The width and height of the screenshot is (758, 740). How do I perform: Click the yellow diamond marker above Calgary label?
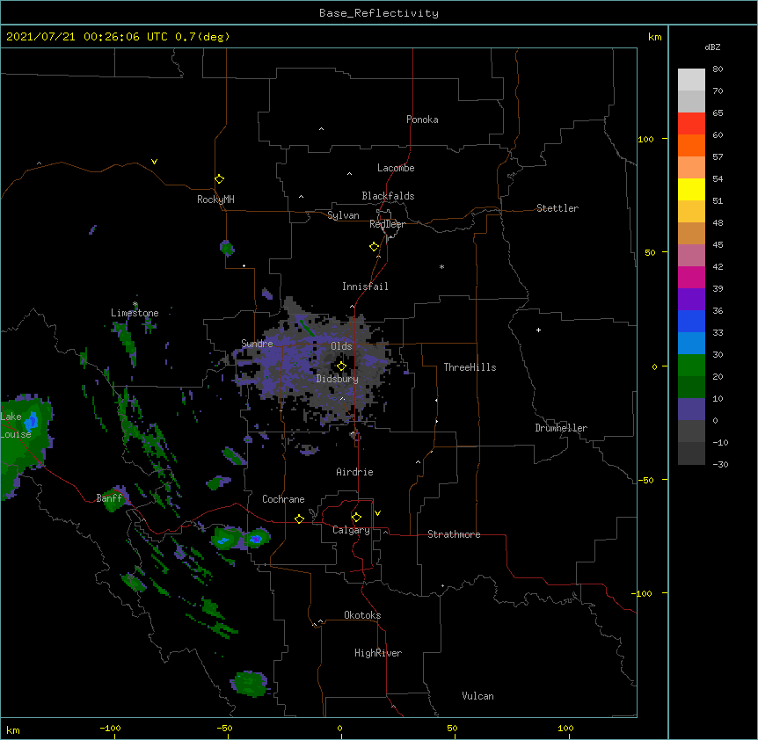[356, 518]
